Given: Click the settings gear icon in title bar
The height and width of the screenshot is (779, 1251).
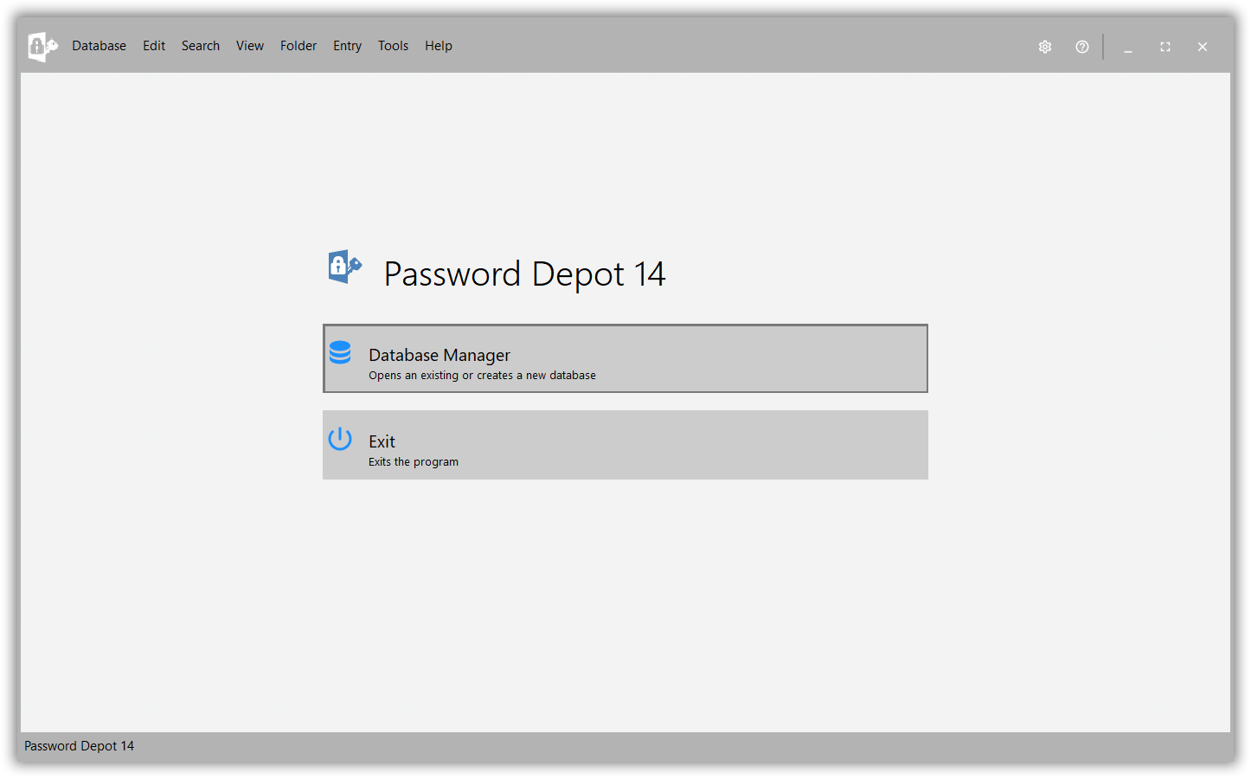Looking at the screenshot, I should [x=1045, y=47].
